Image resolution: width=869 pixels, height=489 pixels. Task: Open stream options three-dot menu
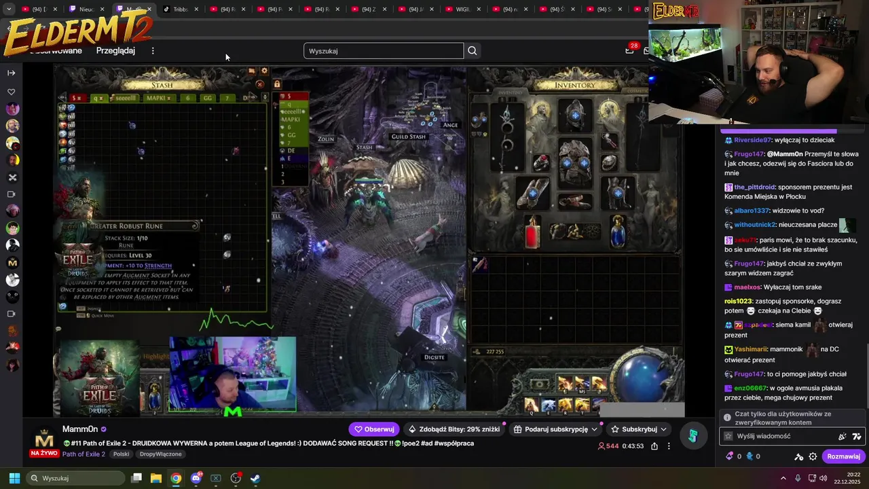669,446
